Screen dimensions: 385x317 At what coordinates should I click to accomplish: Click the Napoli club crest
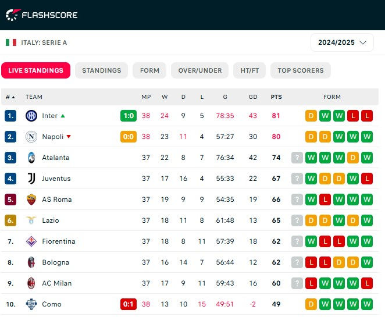click(31, 137)
